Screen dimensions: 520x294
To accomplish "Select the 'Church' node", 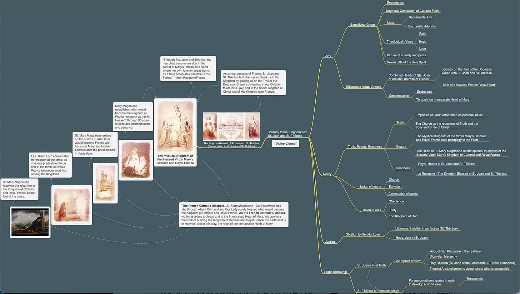I will pyautogui.click(x=394, y=180).
